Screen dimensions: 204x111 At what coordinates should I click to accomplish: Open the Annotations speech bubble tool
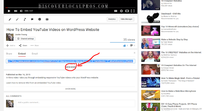tap(32, 19)
